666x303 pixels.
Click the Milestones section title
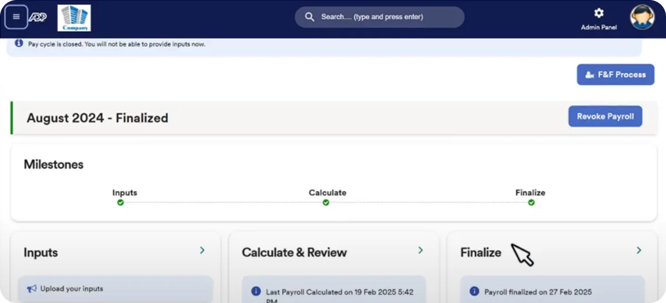pos(53,164)
